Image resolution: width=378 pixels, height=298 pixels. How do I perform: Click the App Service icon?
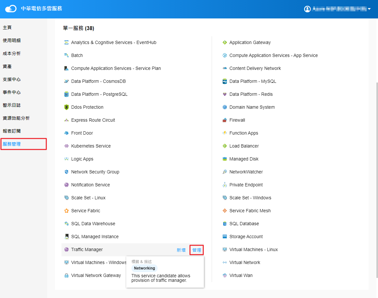click(225, 55)
